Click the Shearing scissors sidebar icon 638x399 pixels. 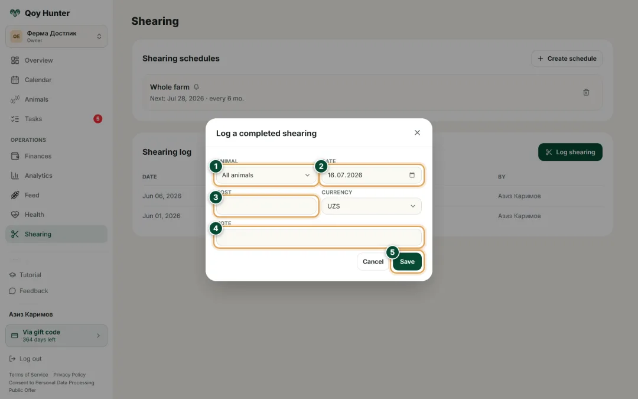click(15, 234)
